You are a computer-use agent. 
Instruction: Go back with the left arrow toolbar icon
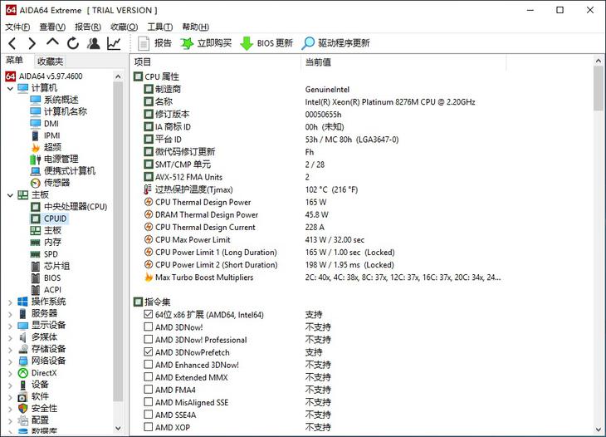pos(12,43)
